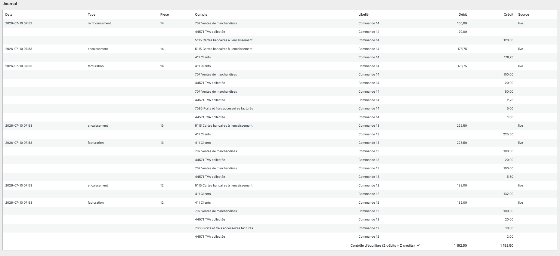Click the 132,00 credit on 411 Clients
This screenshot has height=256, width=560.
(508, 194)
